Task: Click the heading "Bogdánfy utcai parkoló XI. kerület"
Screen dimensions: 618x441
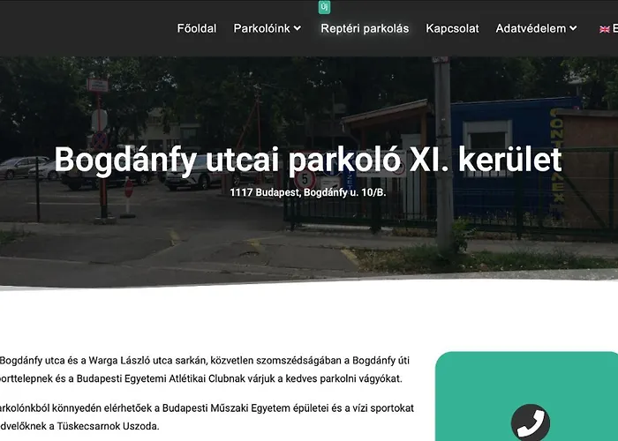Action: pyautogui.click(x=308, y=160)
